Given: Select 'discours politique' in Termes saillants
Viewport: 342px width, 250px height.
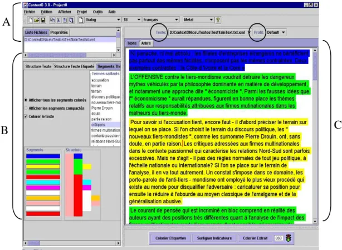Looking at the screenshot, I should pyautogui.click(x=106, y=97).
